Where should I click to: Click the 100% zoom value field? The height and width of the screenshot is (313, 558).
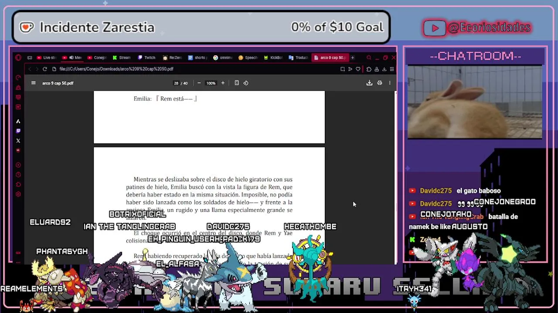coord(211,83)
